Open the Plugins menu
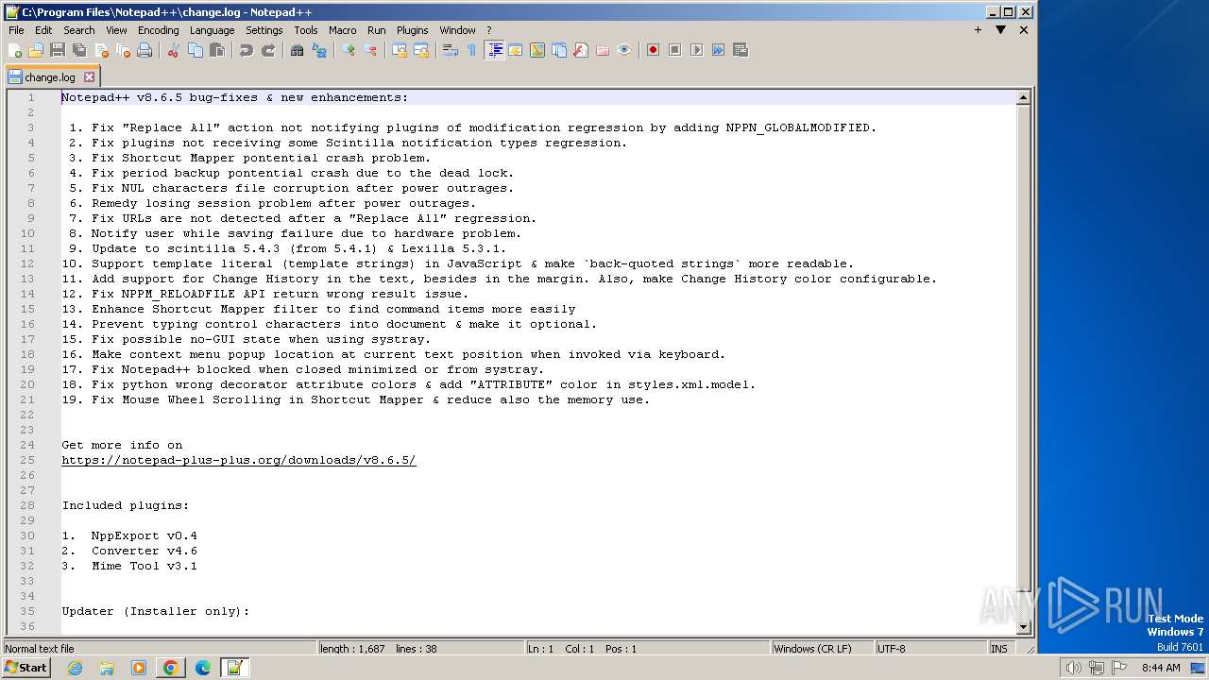The width and height of the screenshot is (1209, 680). pyautogui.click(x=412, y=30)
